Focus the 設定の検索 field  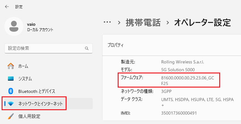(x=49, y=48)
